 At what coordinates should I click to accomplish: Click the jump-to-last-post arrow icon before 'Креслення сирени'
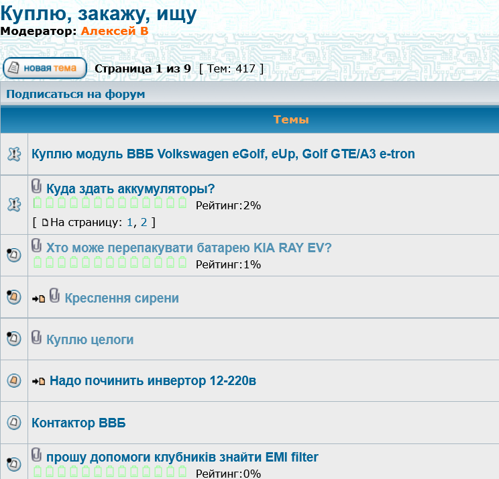[38, 299]
